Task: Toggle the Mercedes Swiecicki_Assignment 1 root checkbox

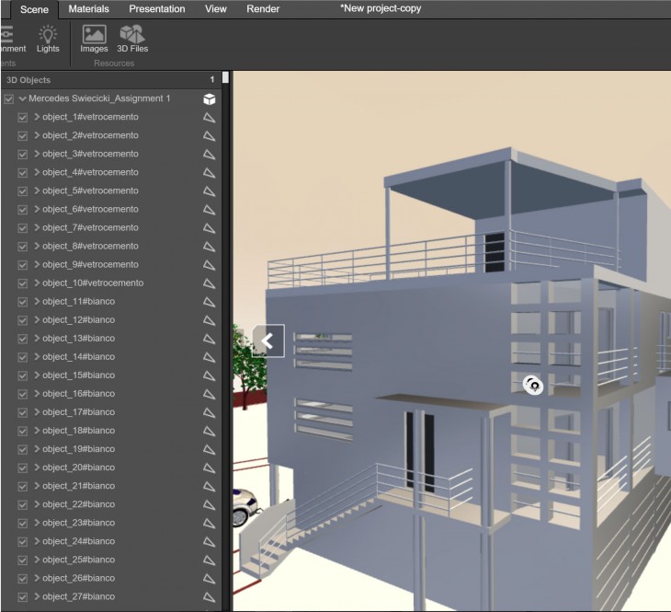Action: 9,99
